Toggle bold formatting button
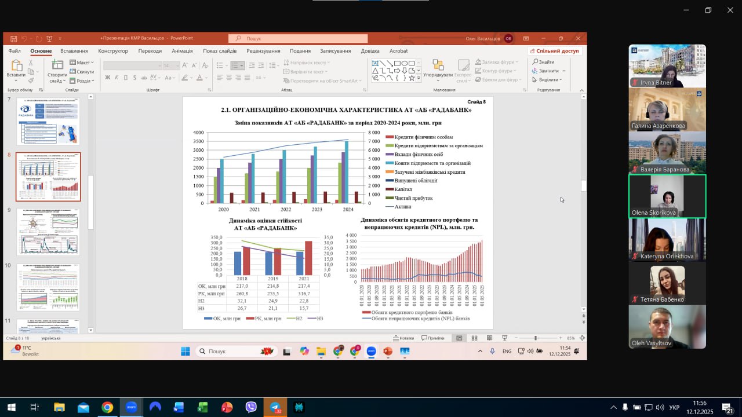The image size is (742, 417). click(x=107, y=78)
